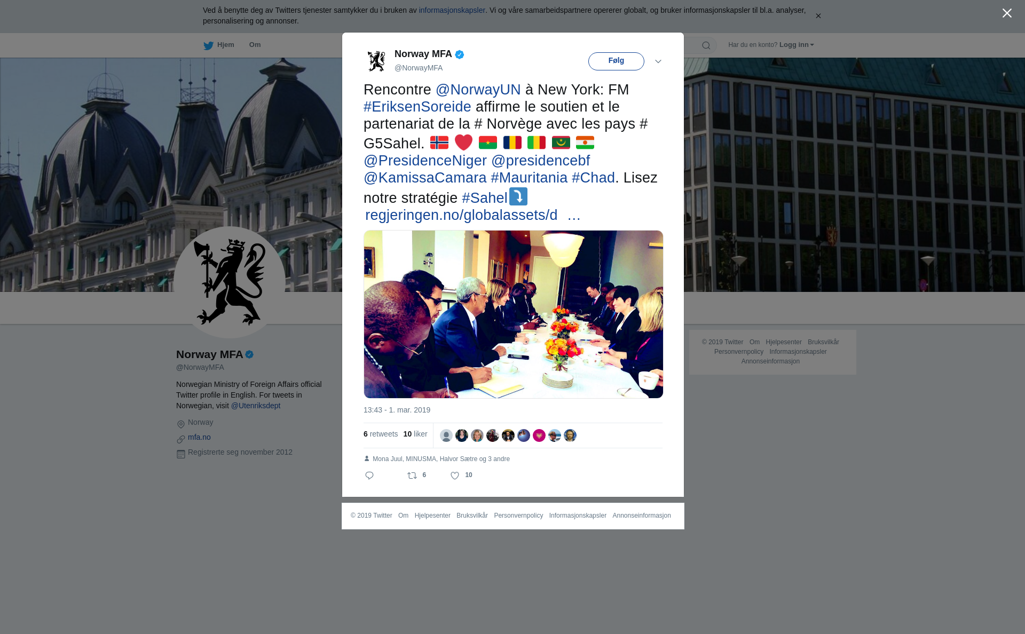Open the @NorwayUN mention link
This screenshot has width=1025, height=634.
(x=478, y=90)
